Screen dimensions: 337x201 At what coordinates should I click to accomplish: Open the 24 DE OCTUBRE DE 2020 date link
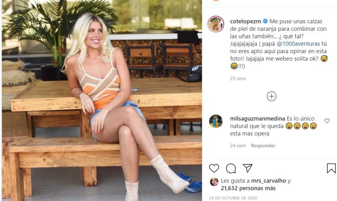[233, 198]
